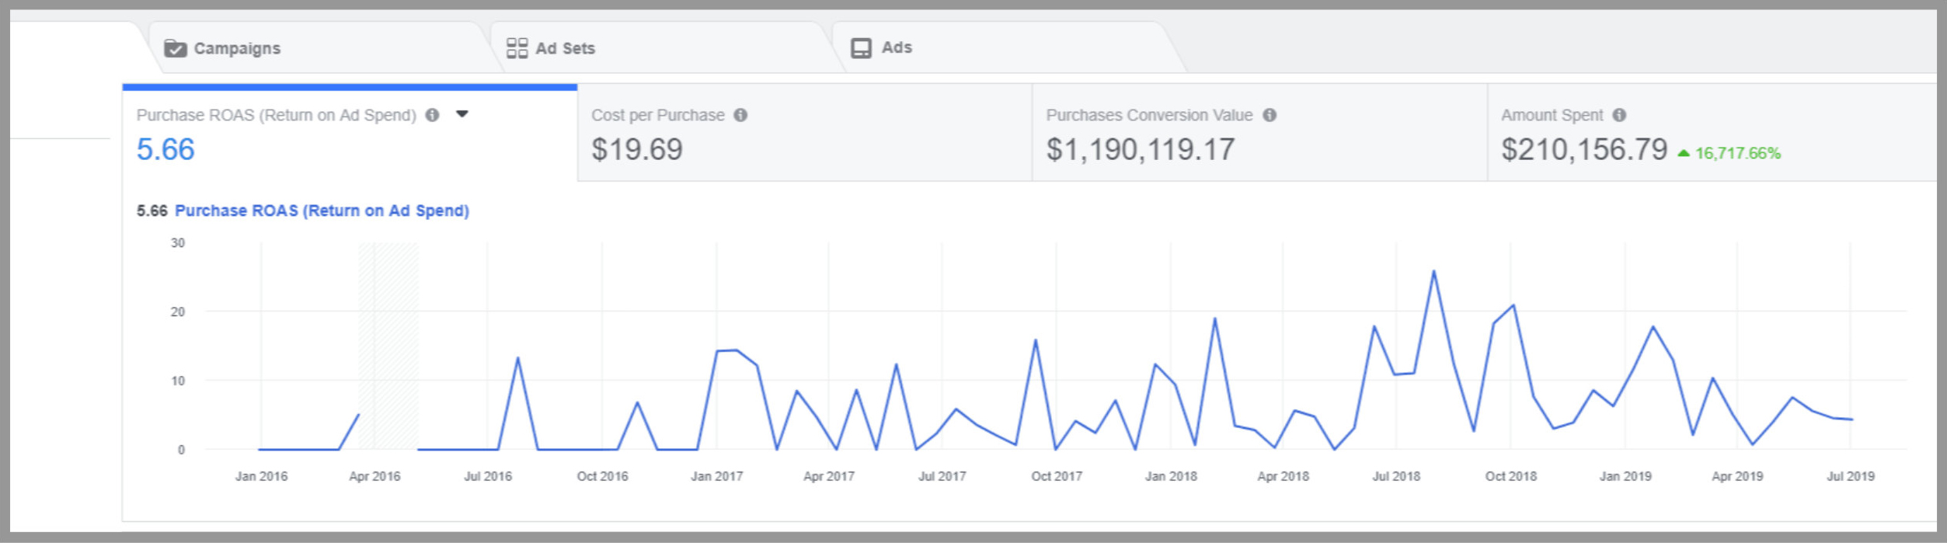Screen dimensions: 1947x543
Task: Select the Cost per Purchase metric card
Action: (804, 133)
